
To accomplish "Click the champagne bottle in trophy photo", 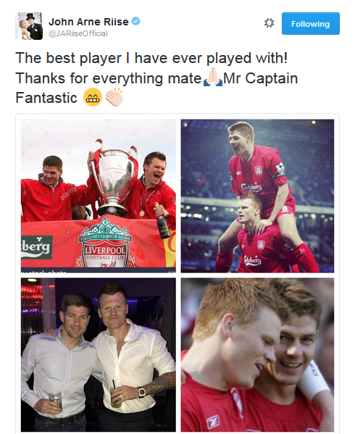I will (x=162, y=220).
